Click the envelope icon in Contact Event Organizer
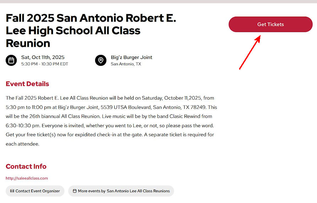Image resolution: width=317 pixels, height=203 pixels. click(12, 191)
